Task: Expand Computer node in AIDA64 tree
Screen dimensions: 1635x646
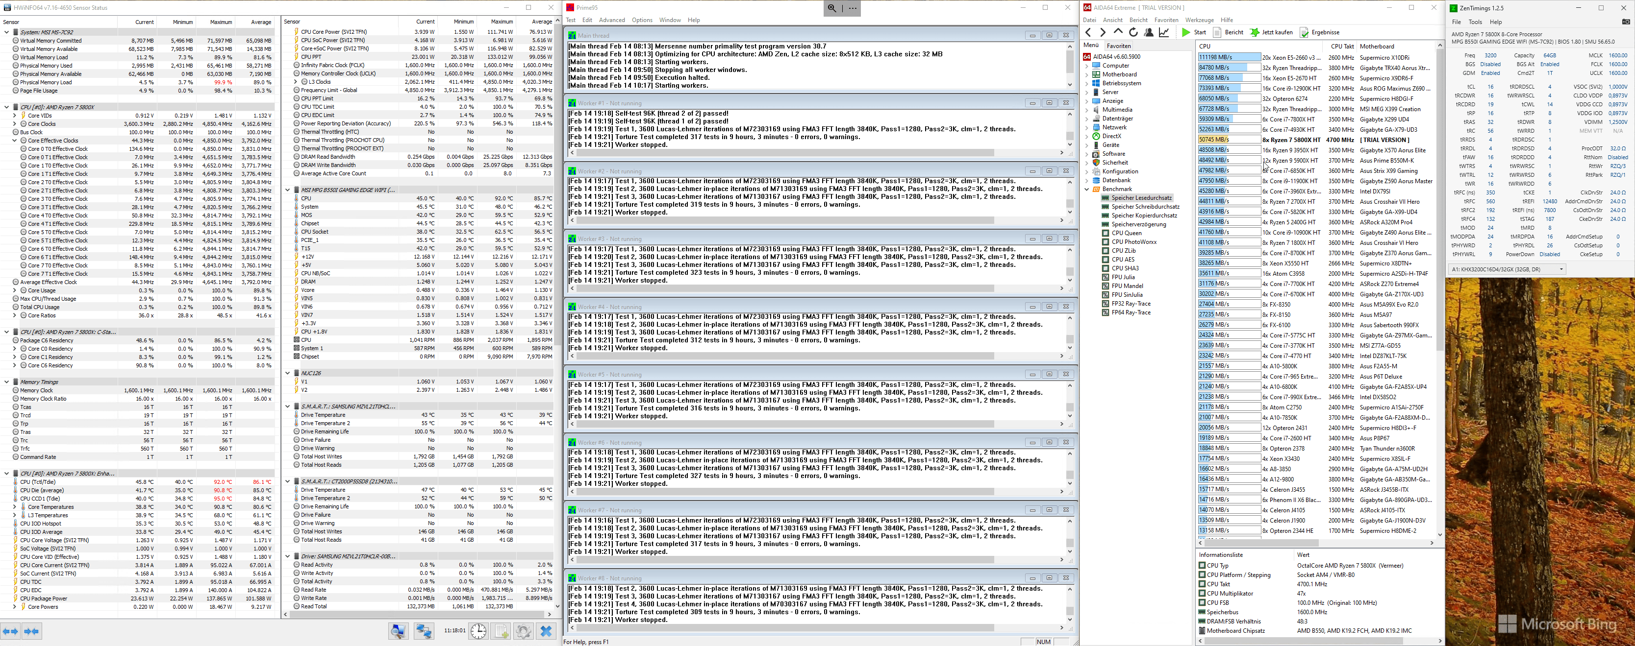Action: pos(1086,66)
